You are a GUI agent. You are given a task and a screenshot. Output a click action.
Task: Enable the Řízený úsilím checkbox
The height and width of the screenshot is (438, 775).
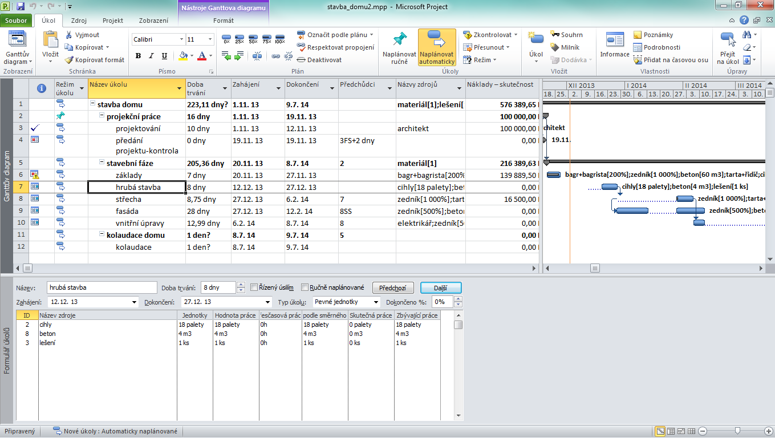254,287
